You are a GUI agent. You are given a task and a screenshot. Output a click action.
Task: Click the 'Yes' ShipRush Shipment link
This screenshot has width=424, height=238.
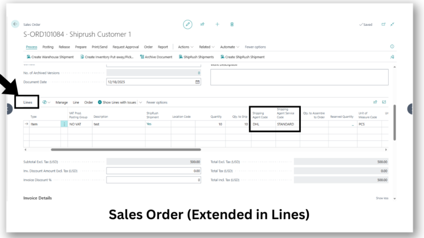coord(149,124)
